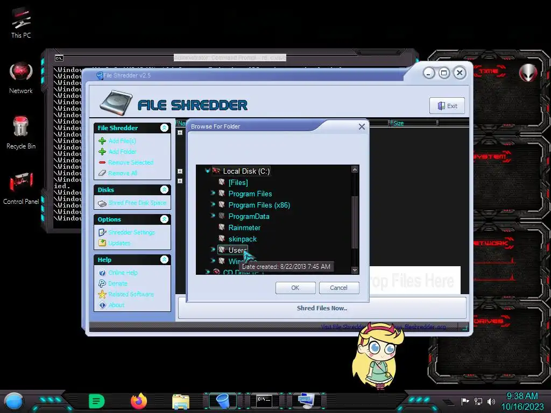Collapse the Options sidebar panel
Viewport: 551px width, 413px height.
click(164, 219)
